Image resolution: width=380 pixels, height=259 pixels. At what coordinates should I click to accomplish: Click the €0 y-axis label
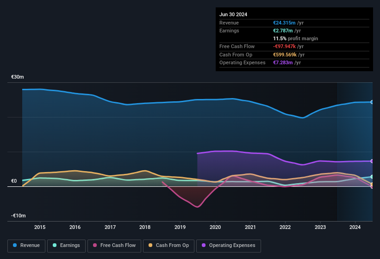(14, 181)
